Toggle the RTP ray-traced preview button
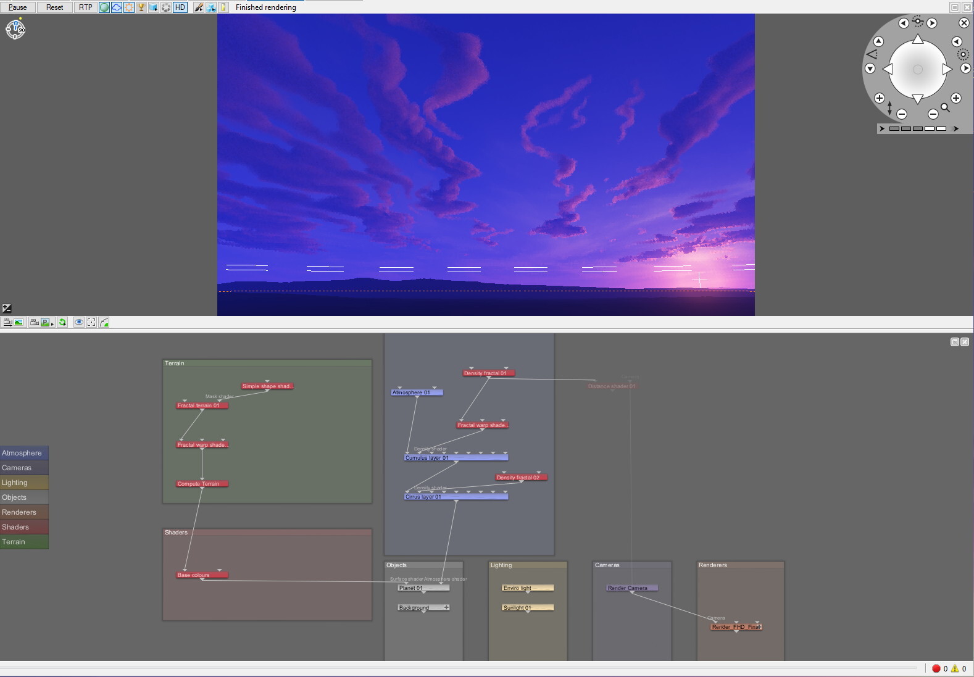974x677 pixels. 85,7
